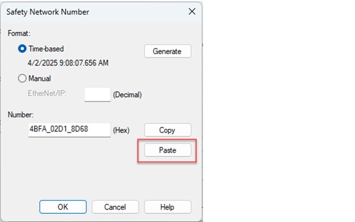Click the "(Decimal)" unit label
Viewport: 355px width, 222px height.
[127, 95]
